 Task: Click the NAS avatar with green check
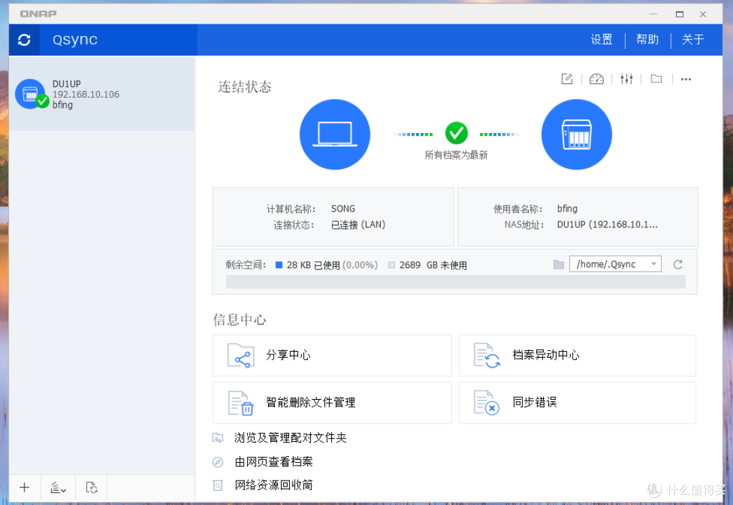coord(32,94)
